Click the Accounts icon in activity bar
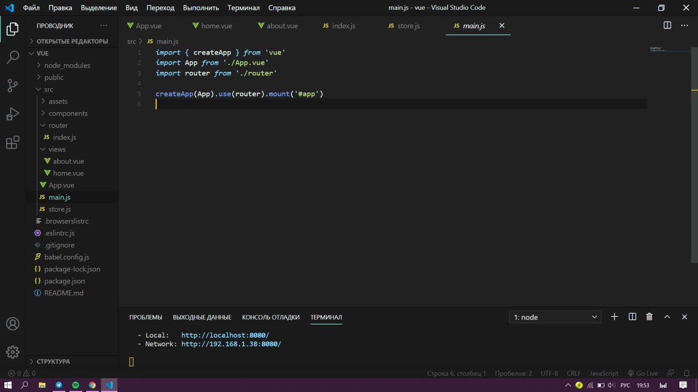 click(13, 323)
